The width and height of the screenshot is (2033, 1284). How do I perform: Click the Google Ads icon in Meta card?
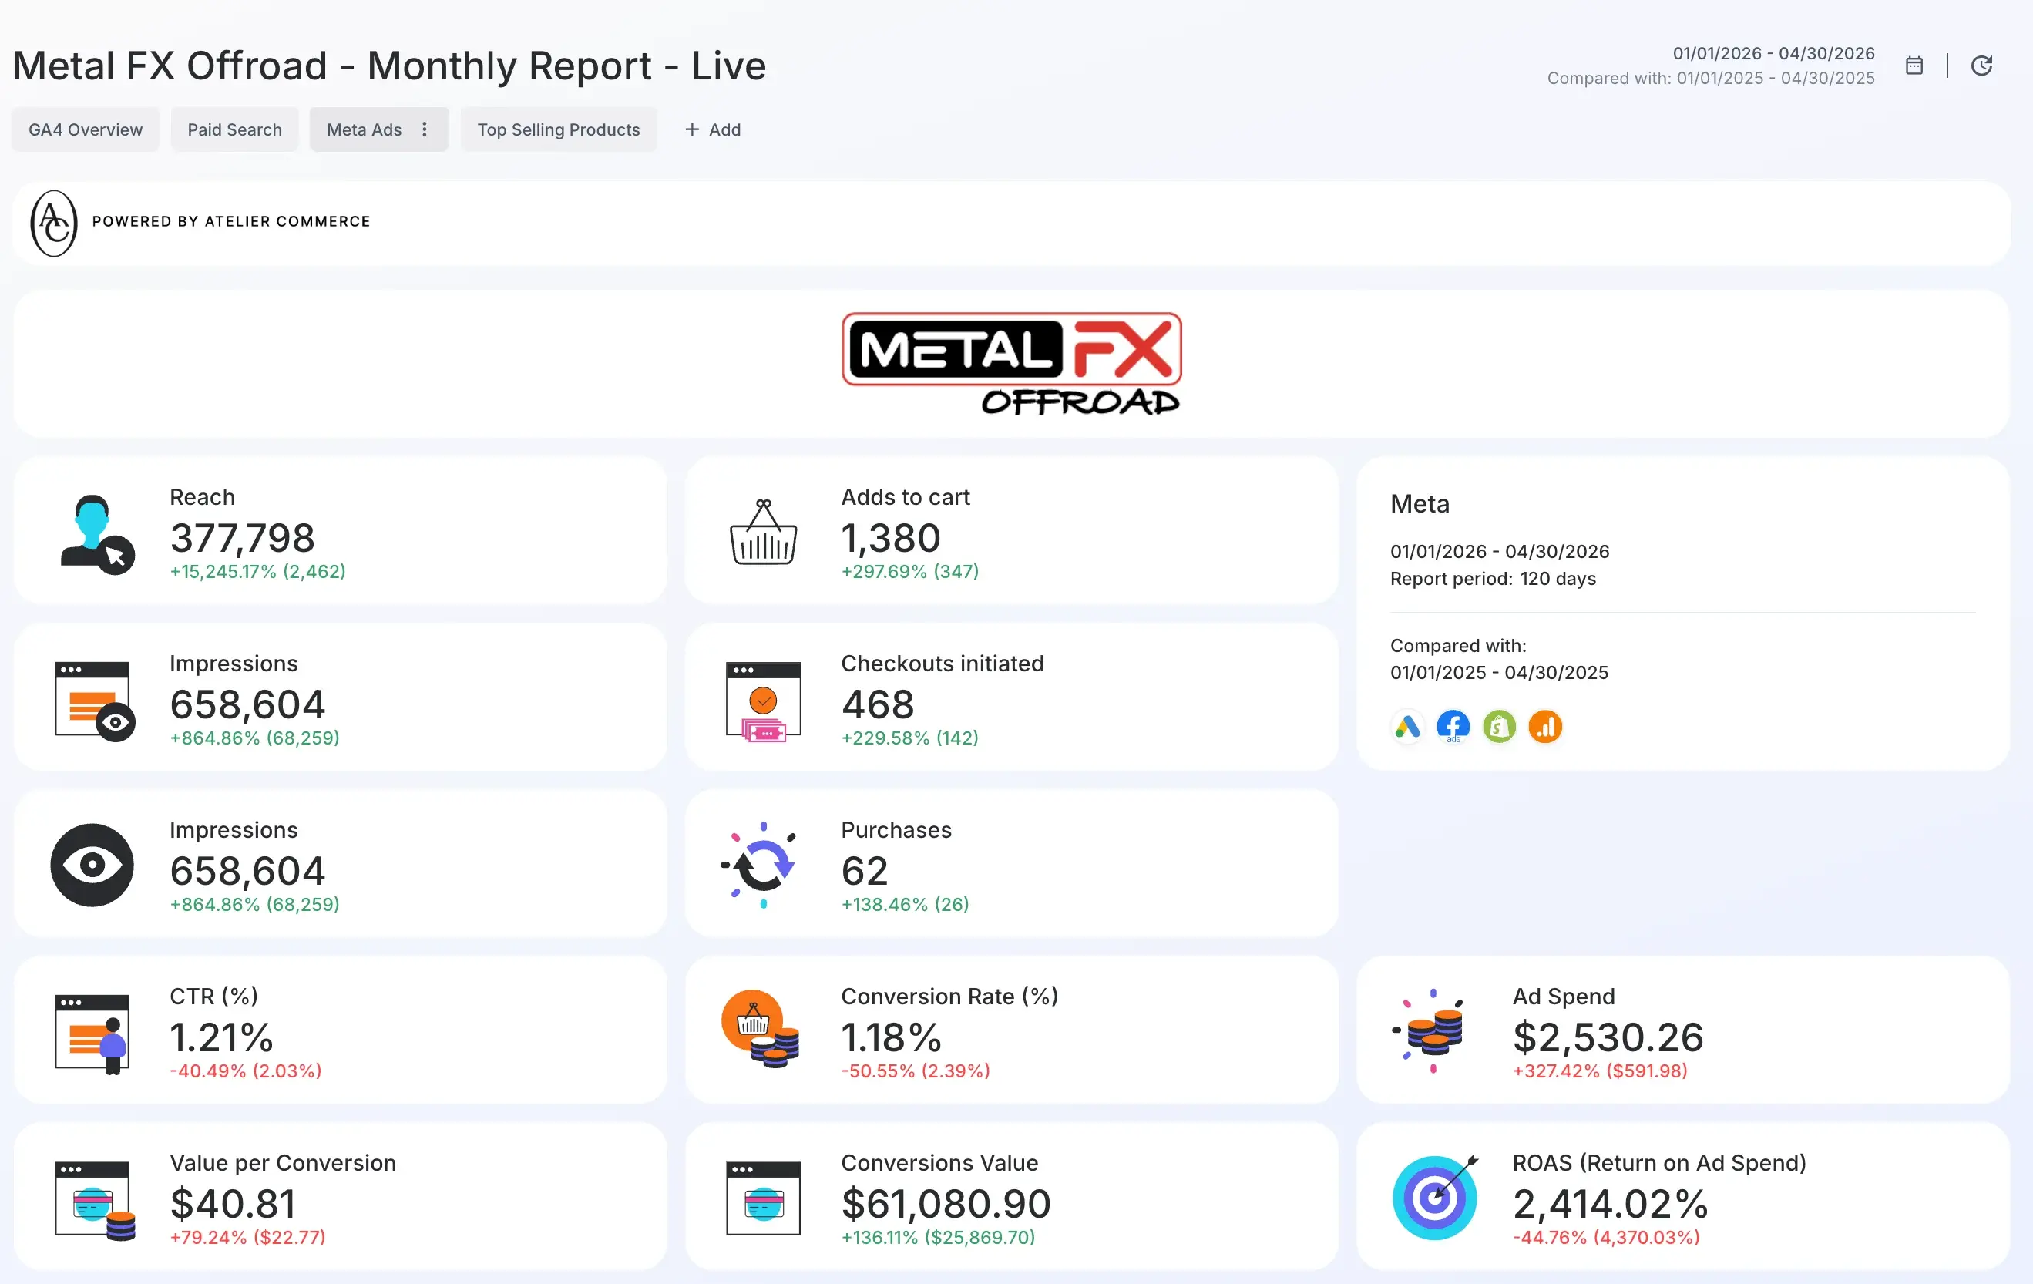click(1407, 726)
